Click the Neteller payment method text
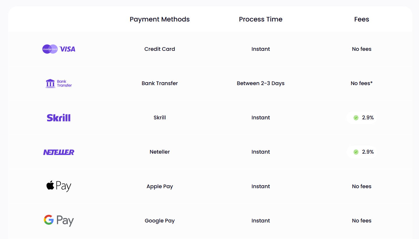This screenshot has height=239, width=419. pos(159,152)
